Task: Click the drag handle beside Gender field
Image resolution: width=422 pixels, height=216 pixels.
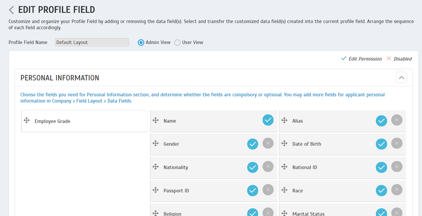Action: [155, 144]
